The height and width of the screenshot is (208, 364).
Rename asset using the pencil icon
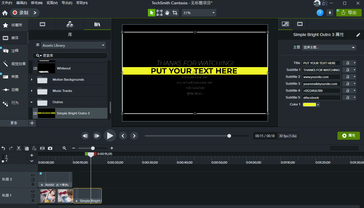tap(358, 35)
